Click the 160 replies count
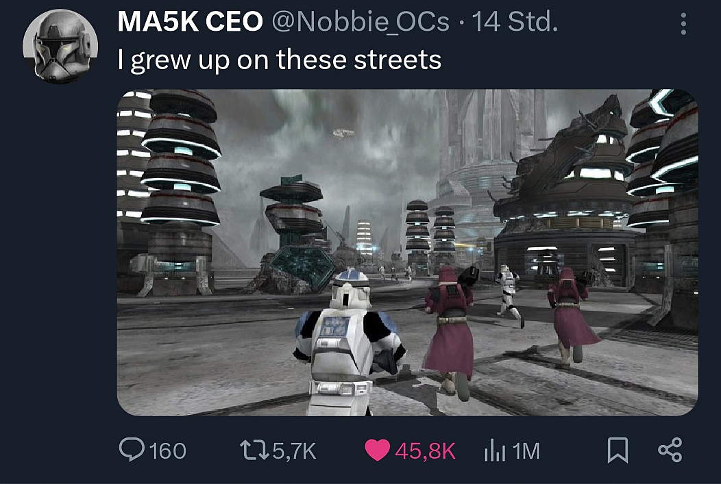Screen dimensions: 721x484 click(x=168, y=451)
